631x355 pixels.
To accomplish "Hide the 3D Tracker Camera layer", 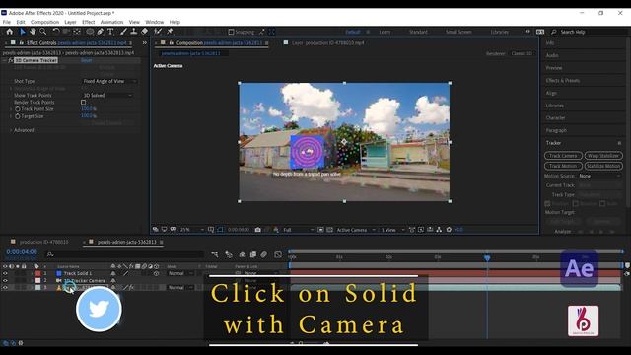I will point(5,280).
